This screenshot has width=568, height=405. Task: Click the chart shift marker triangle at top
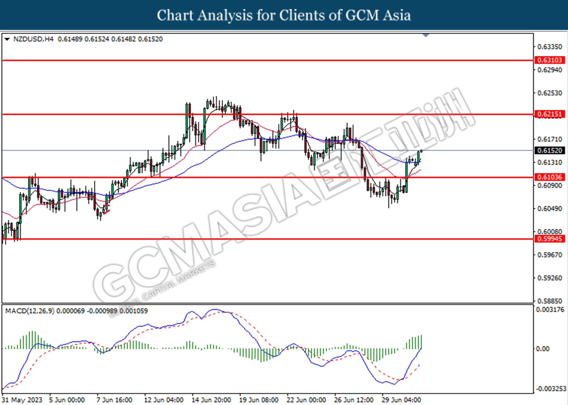pyautogui.click(x=426, y=35)
